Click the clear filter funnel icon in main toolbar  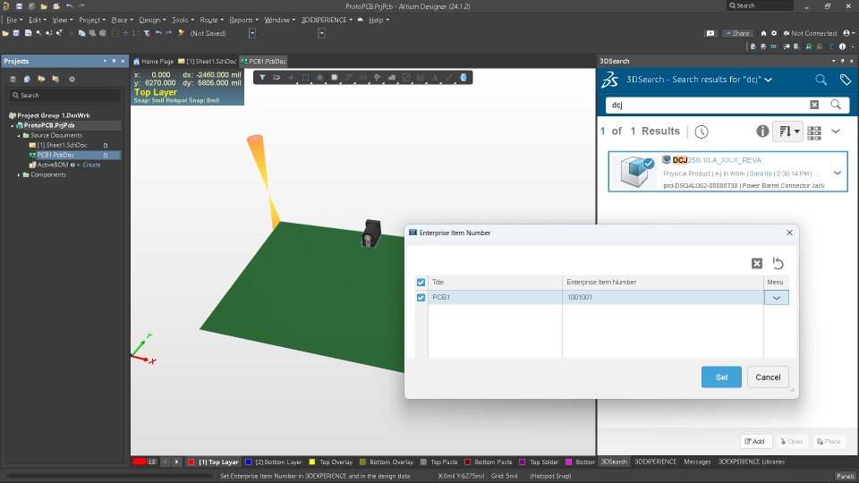(x=147, y=33)
